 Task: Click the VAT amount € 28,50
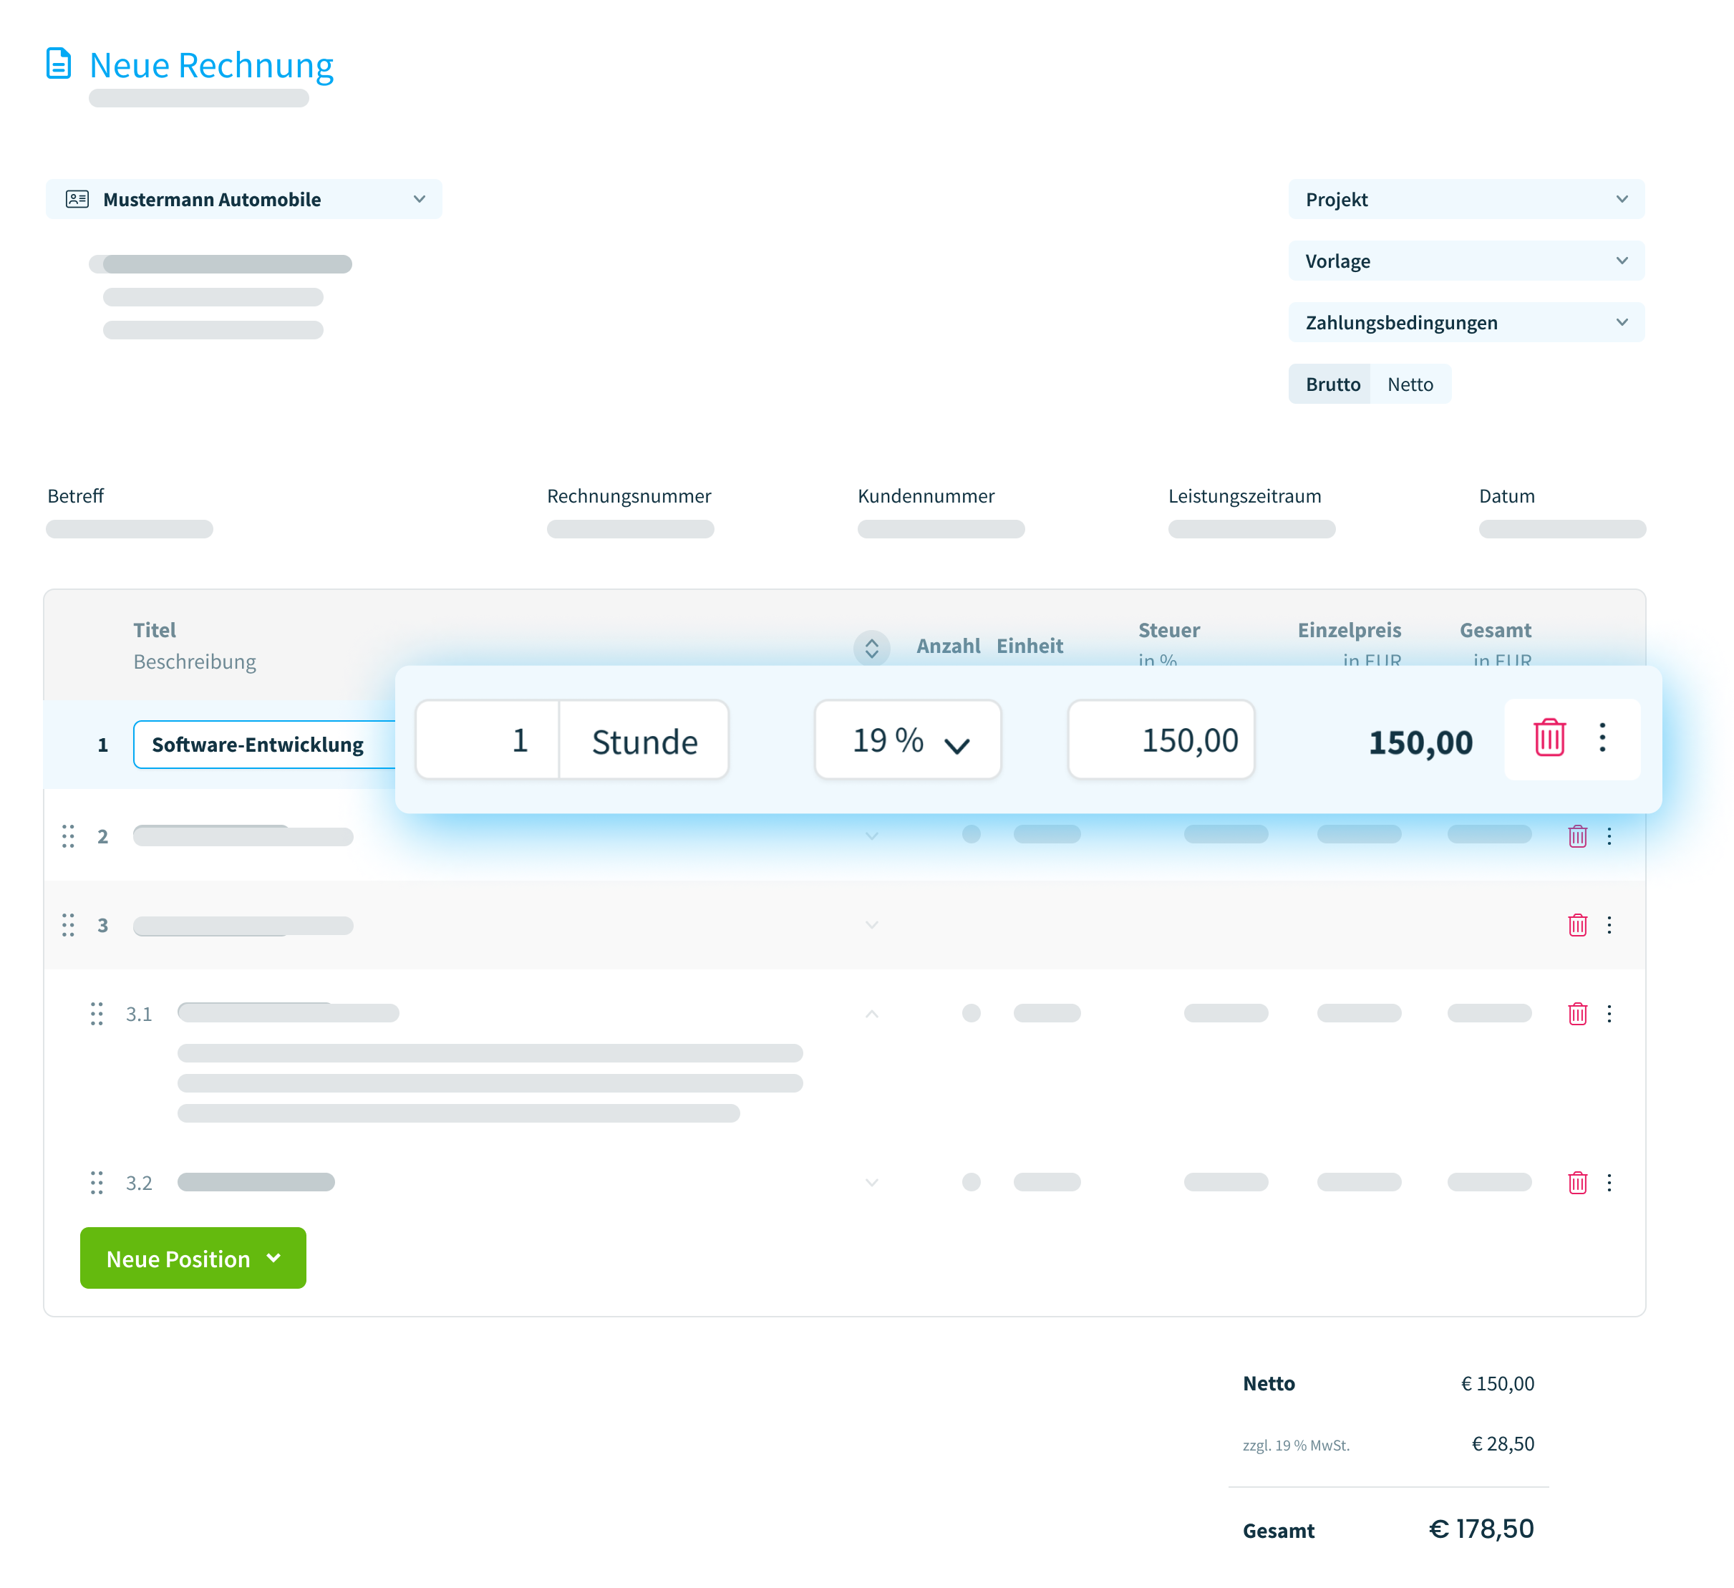pos(1503,1443)
